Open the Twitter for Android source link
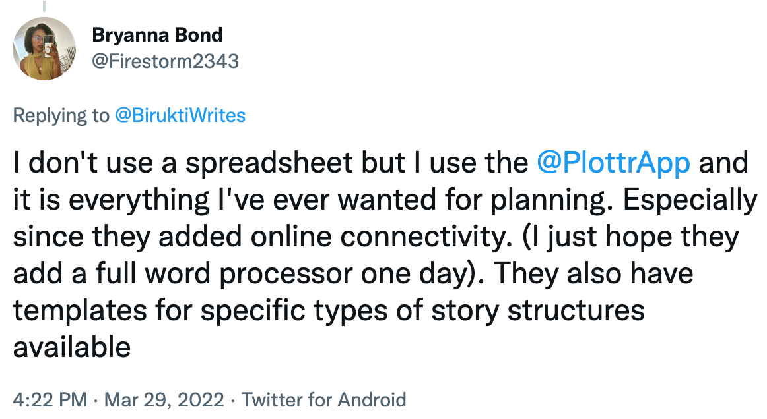The image size is (767, 419). [x=323, y=399]
